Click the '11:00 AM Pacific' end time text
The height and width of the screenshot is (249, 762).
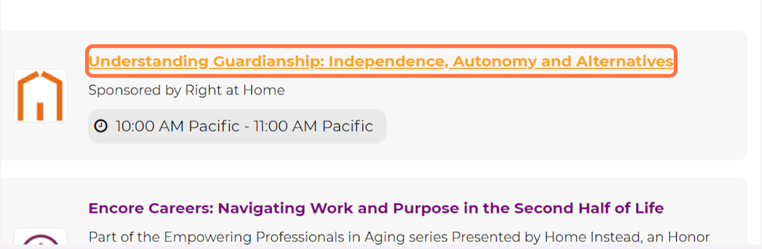[314, 126]
